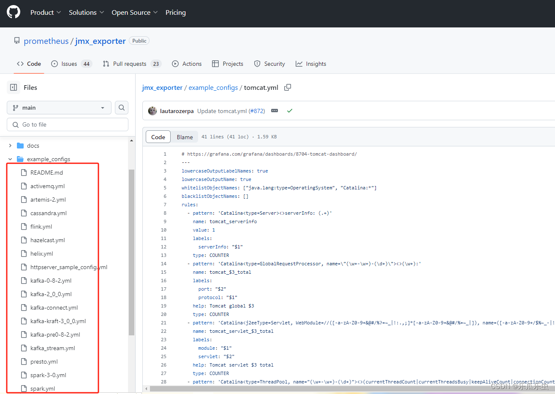Open the file search magnifier button
Image resolution: width=555 pixels, height=394 pixels.
pyautogui.click(x=122, y=108)
